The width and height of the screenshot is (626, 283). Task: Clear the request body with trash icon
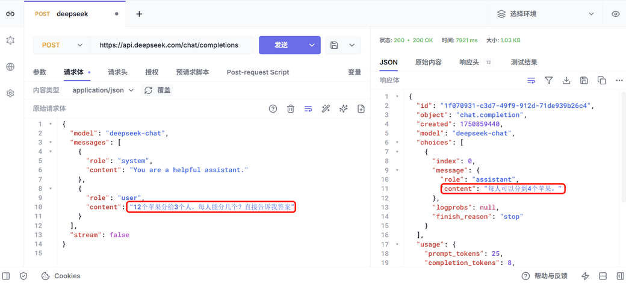[291, 108]
